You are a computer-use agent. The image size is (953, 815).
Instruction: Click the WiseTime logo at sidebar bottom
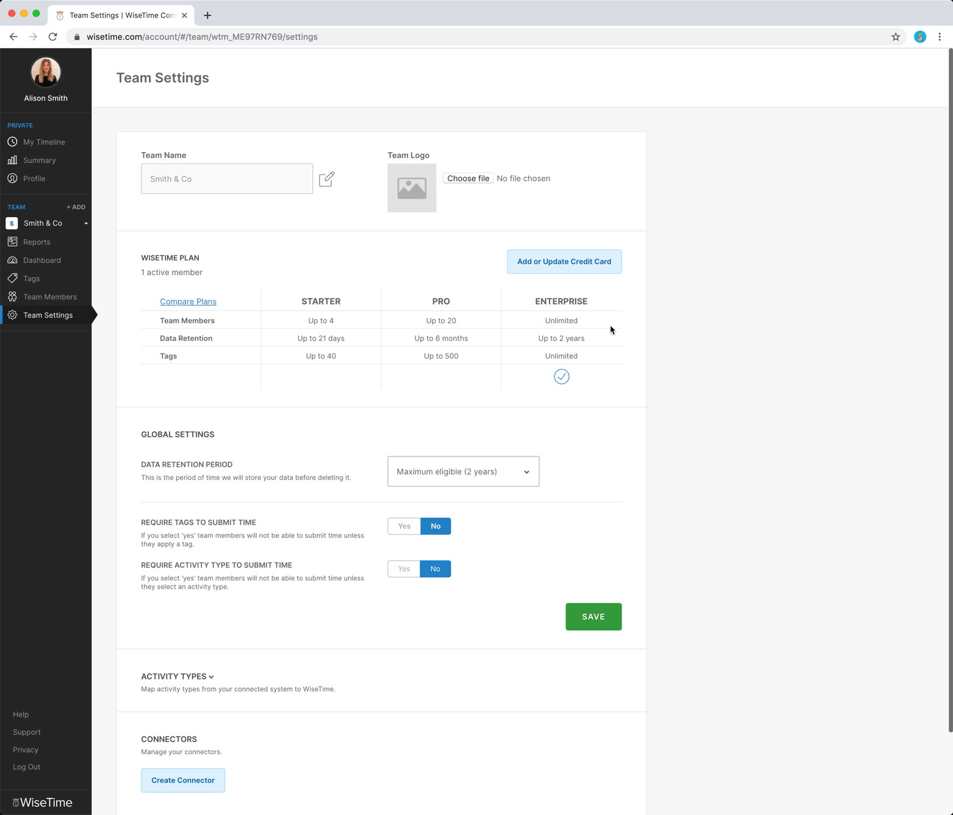click(43, 802)
